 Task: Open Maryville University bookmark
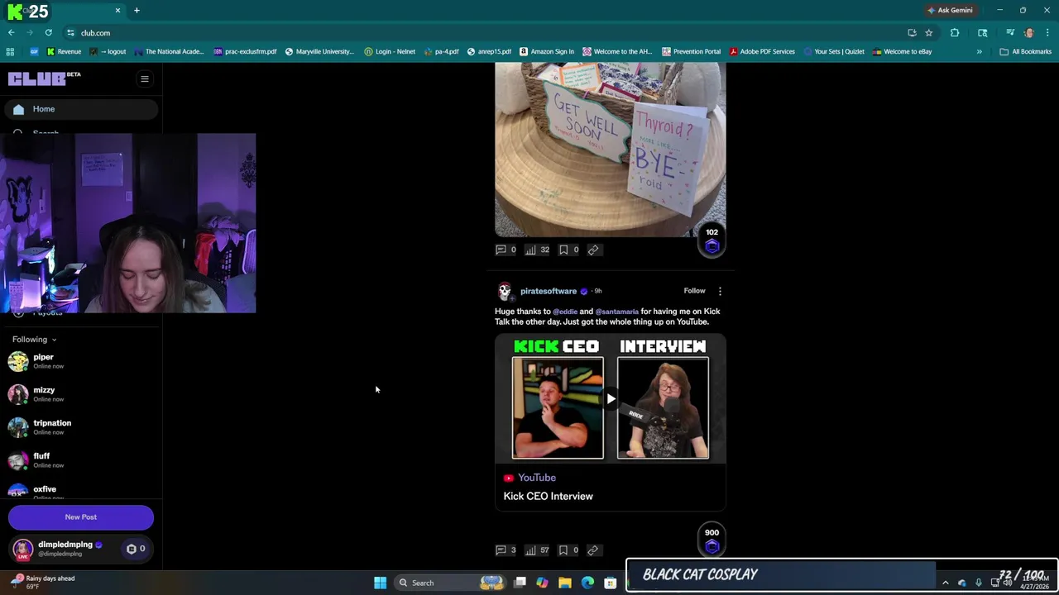click(x=319, y=51)
